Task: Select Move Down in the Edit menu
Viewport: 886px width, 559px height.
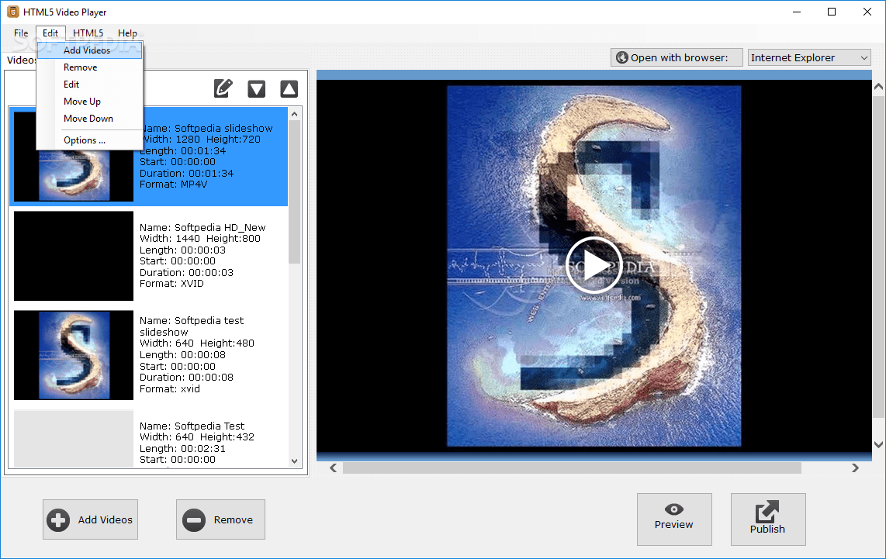Action: 90,118
